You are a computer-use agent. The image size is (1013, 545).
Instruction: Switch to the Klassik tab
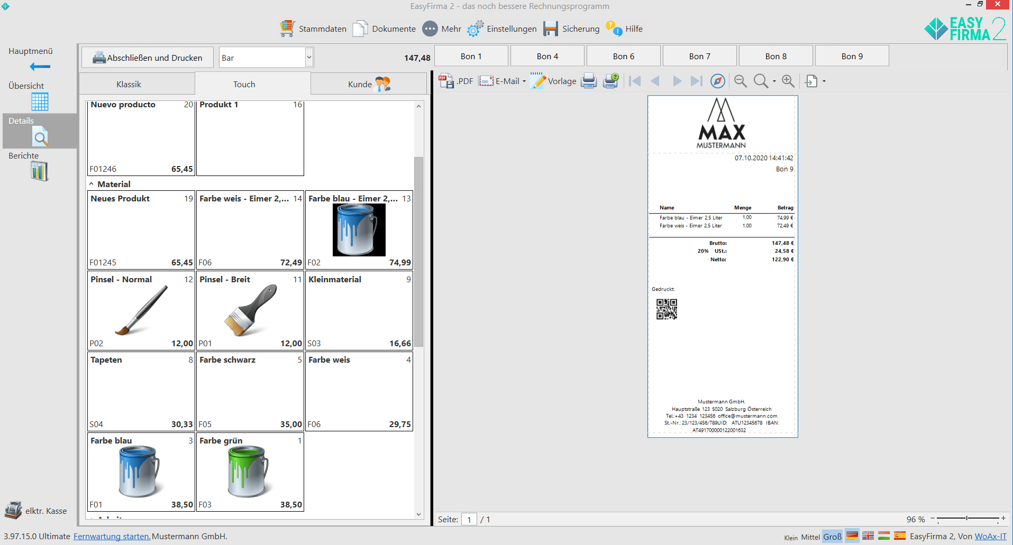(x=137, y=84)
